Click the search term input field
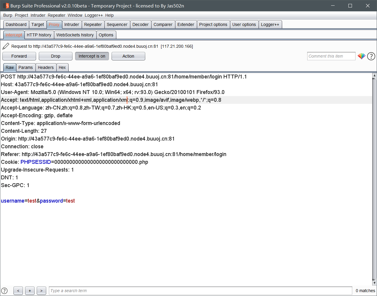 tap(200, 291)
